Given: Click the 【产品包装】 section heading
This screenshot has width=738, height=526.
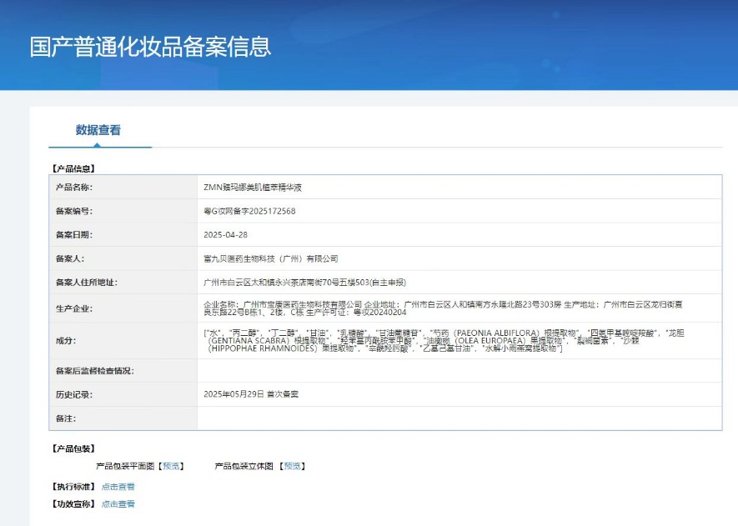Looking at the screenshot, I should (x=73, y=448).
